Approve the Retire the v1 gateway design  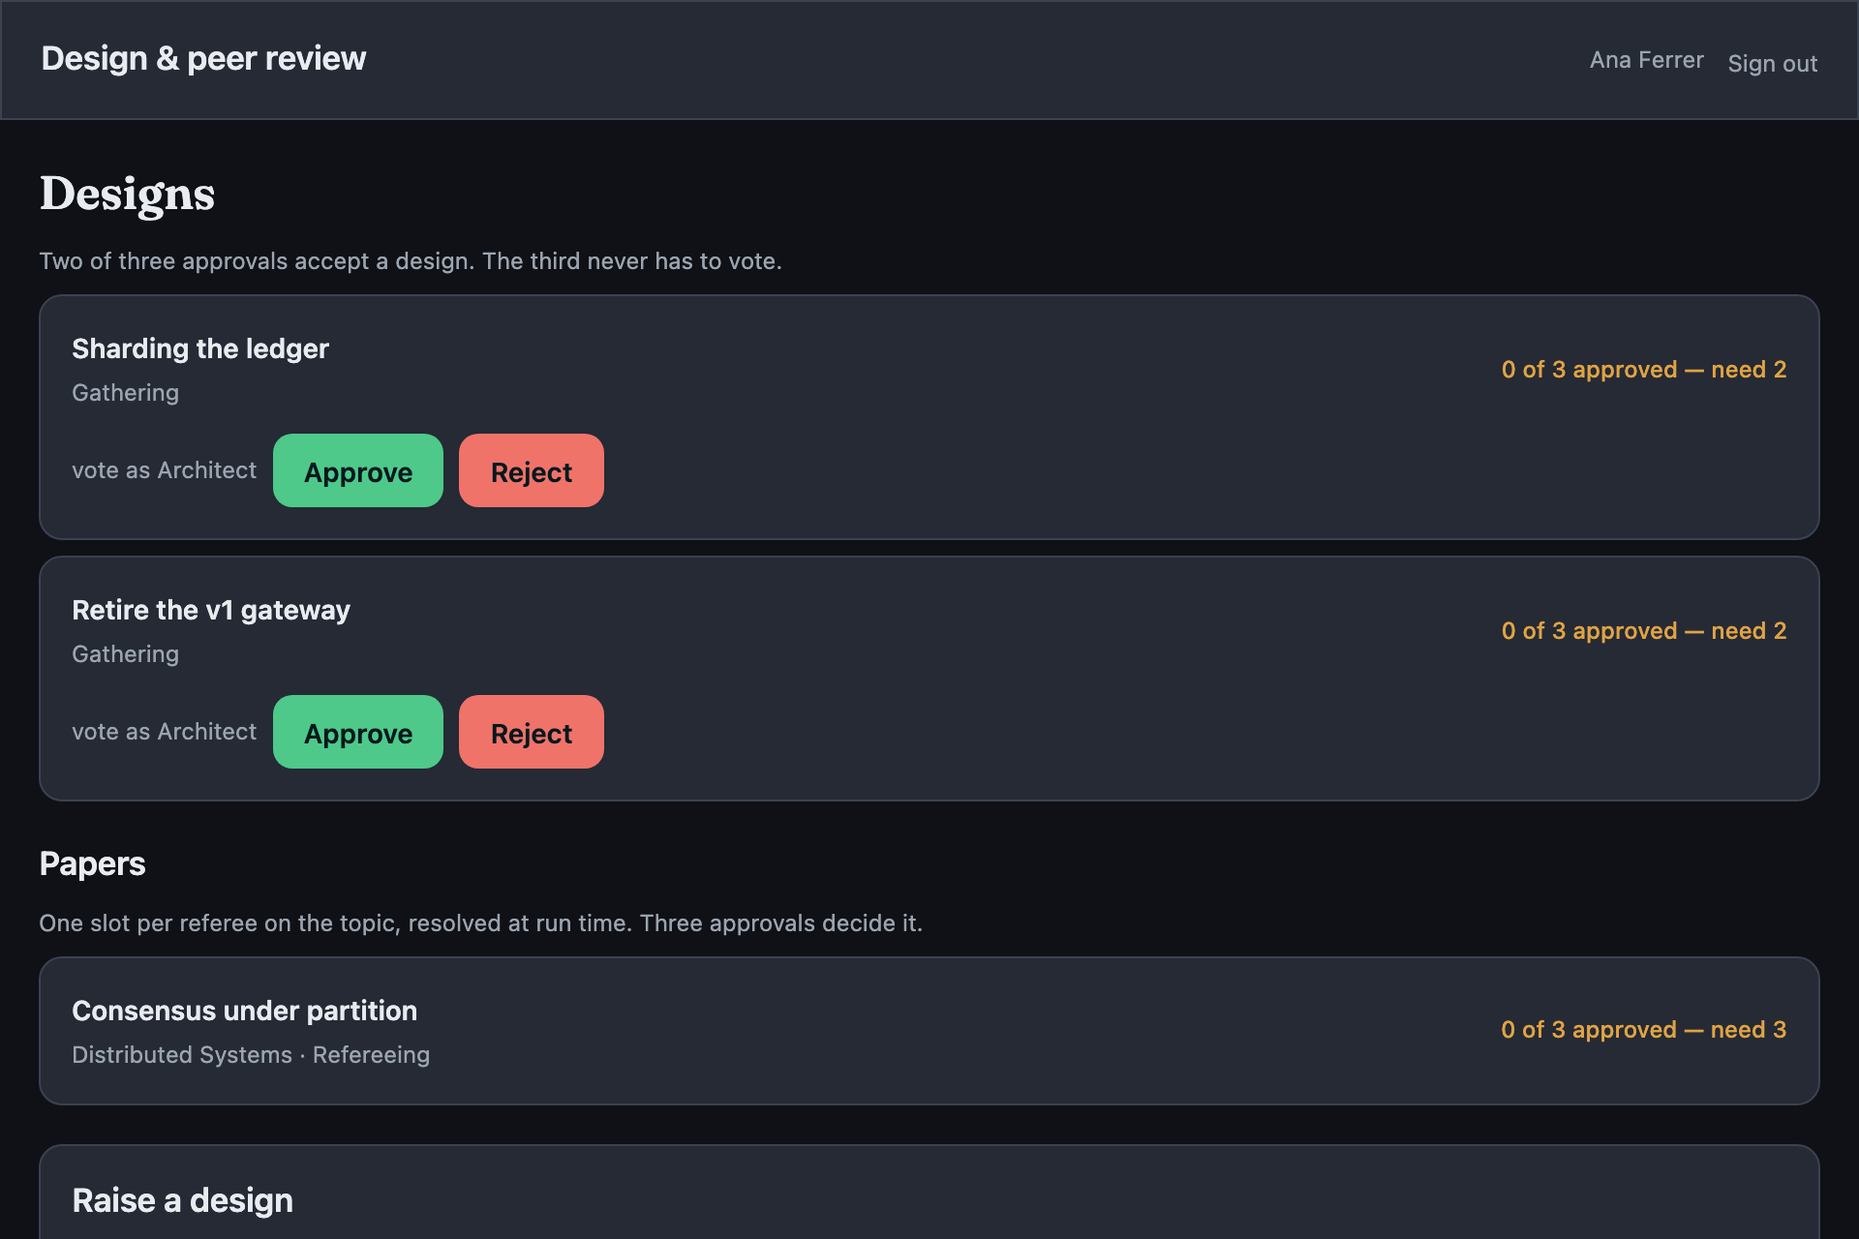tap(358, 732)
